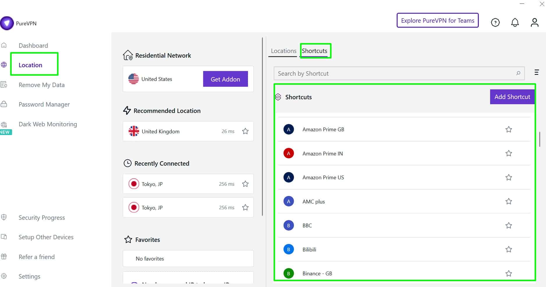Click the search magnifier icon in shortcut search
546x287 pixels.
tap(518, 73)
